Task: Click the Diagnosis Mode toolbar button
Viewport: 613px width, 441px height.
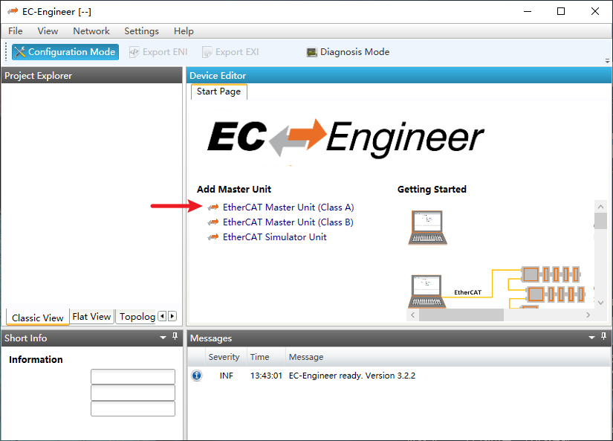Action: 348,52
